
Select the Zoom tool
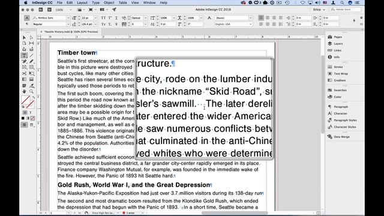click(31, 91)
